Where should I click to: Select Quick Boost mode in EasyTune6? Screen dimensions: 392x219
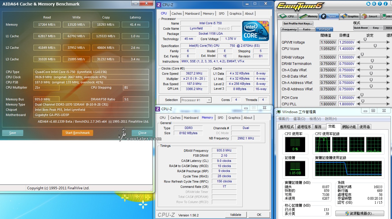pos(361,28)
